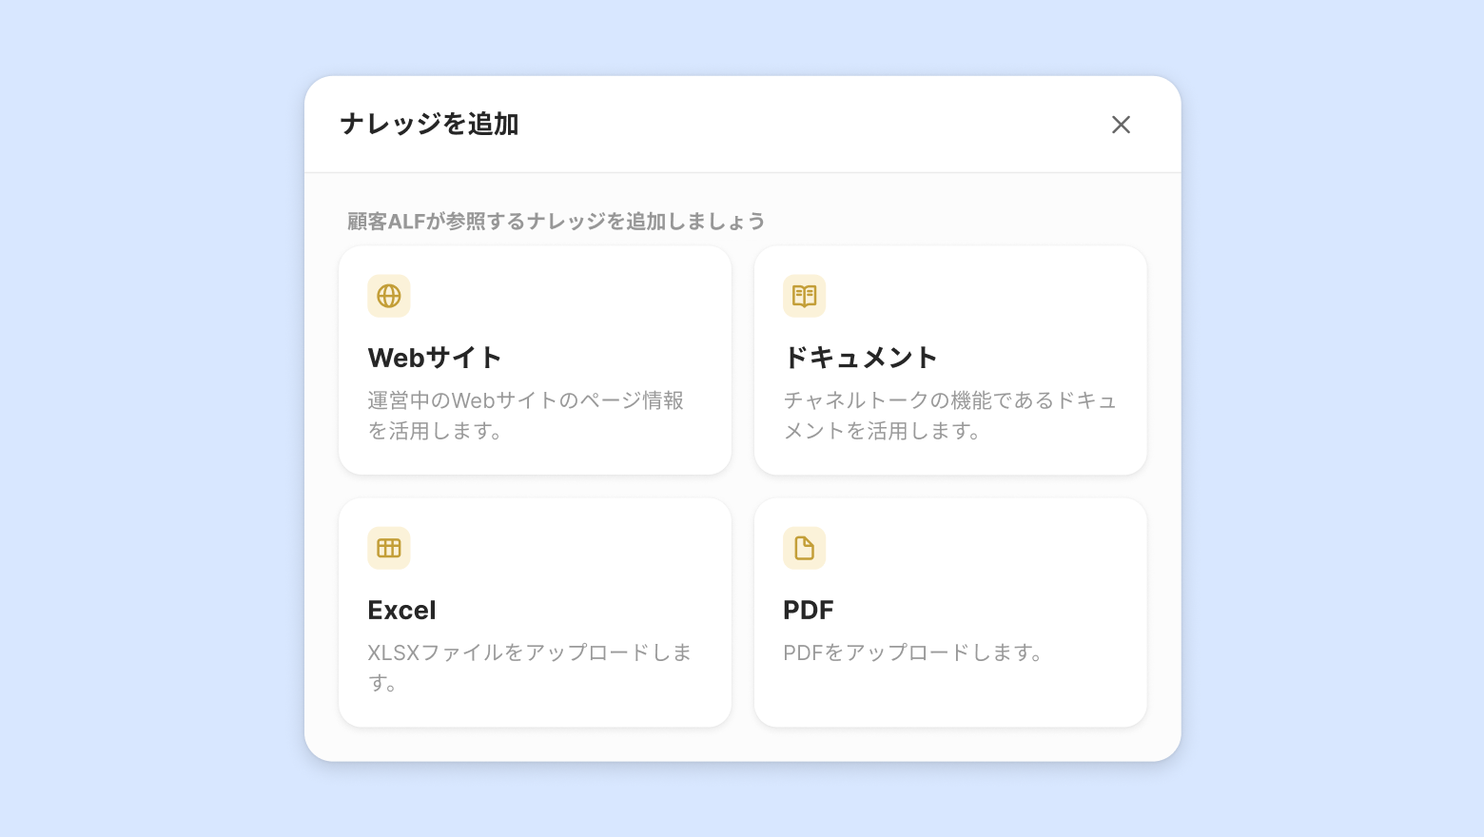Screen dimensions: 1484x837
Task: Click the open book ドキュメント icon
Action: click(804, 296)
